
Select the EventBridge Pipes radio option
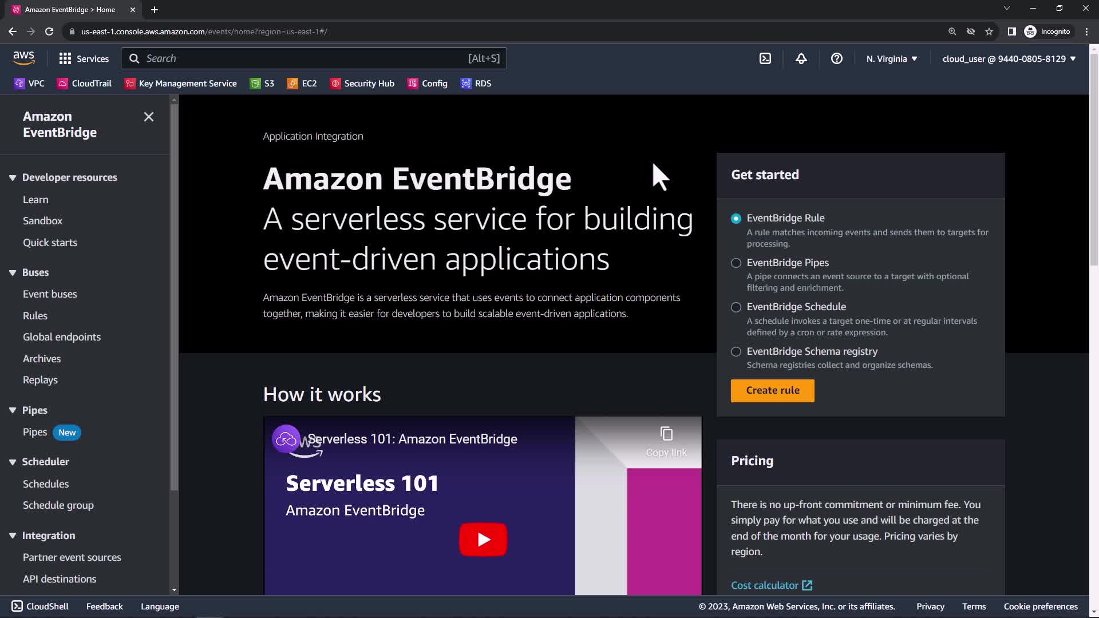click(x=736, y=263)
